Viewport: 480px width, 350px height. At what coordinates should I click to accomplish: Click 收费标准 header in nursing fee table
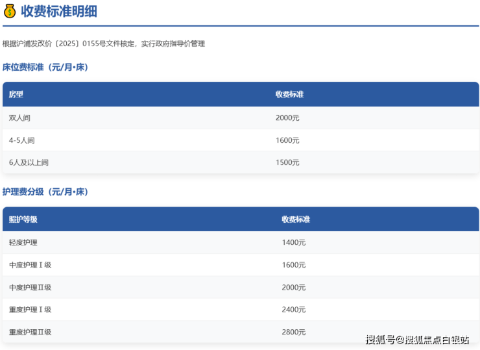pyautogui.click(x=296, y=219)
